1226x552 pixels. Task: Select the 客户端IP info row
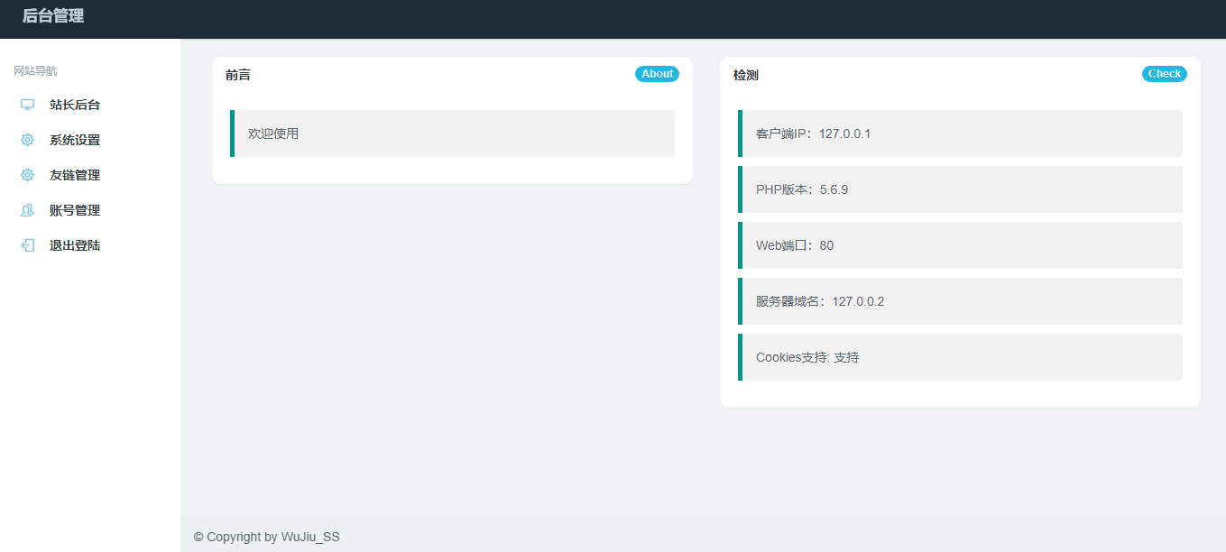click(961, 133)
